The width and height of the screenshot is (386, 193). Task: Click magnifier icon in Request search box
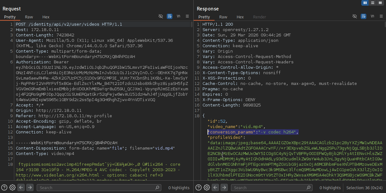(158, 188)
